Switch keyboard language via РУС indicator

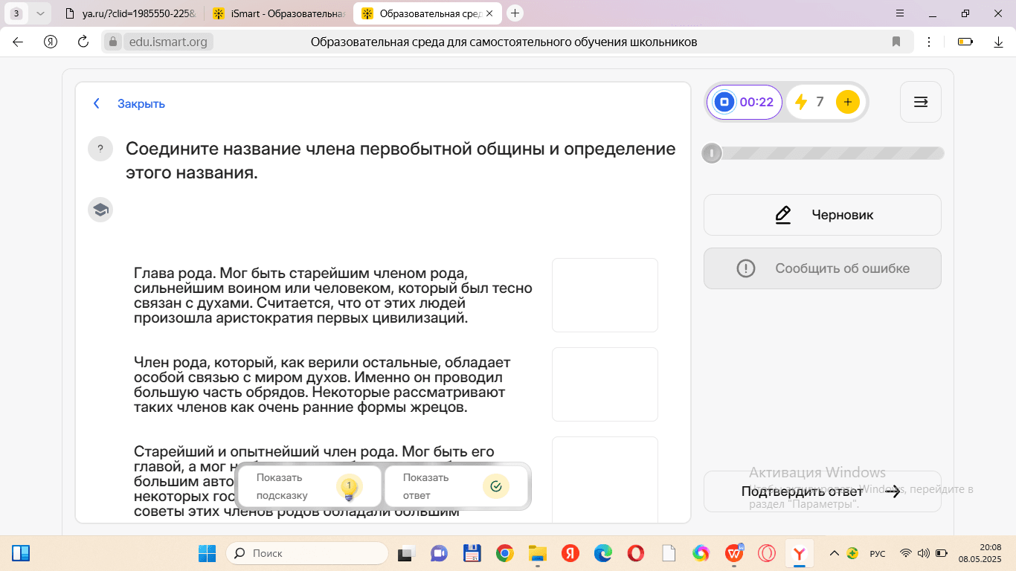tap(878, 553)
